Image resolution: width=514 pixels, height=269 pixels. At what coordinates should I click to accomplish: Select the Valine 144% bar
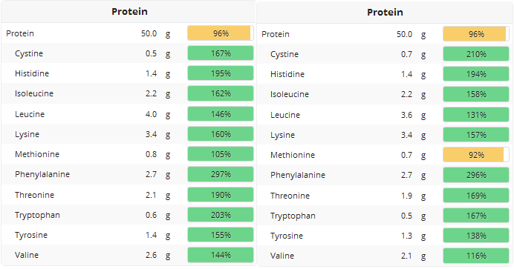click(x=221, y=255)
